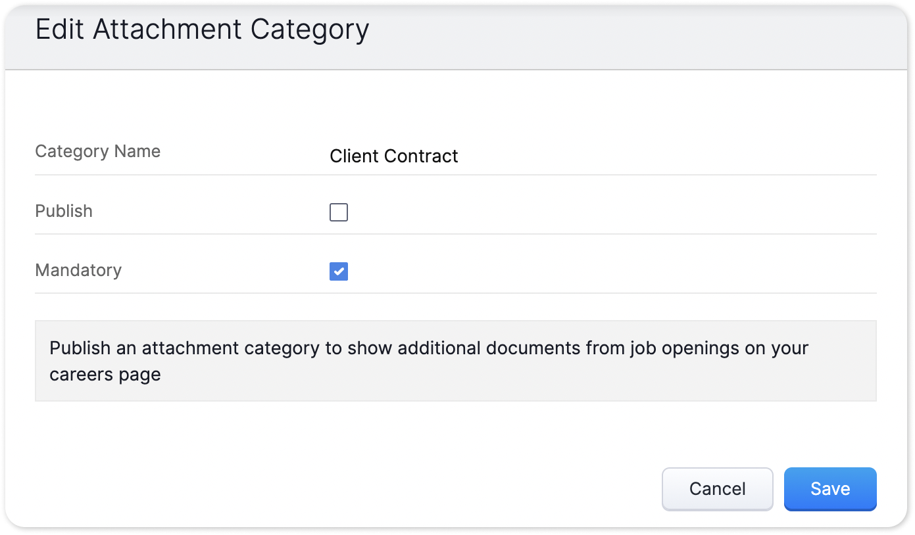
Task: Click the Category Name label
Action: click(x=97, y=151)
